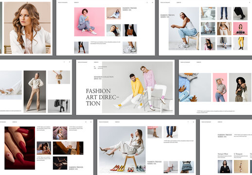Select the woman in lilac flower field thumbnail
Viewport: 252px width, 175px height.
60,133
